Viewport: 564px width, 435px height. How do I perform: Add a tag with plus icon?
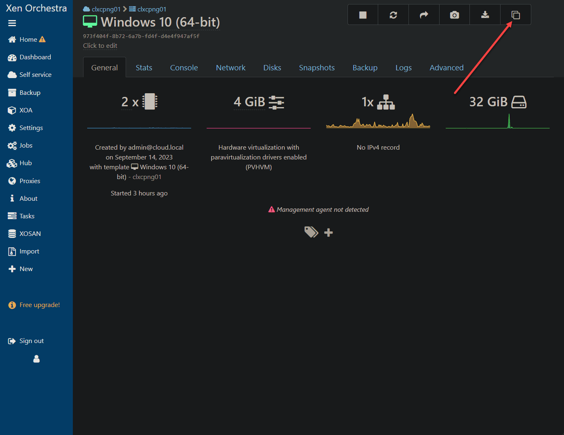pos(328,233)
